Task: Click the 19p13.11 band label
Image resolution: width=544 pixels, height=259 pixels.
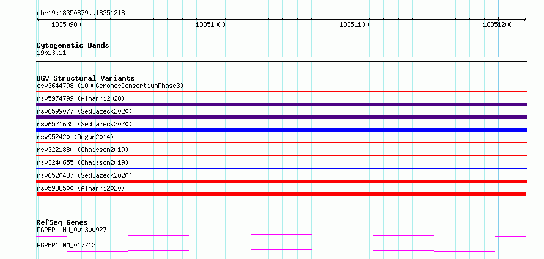Action: (x=51, y=53)
